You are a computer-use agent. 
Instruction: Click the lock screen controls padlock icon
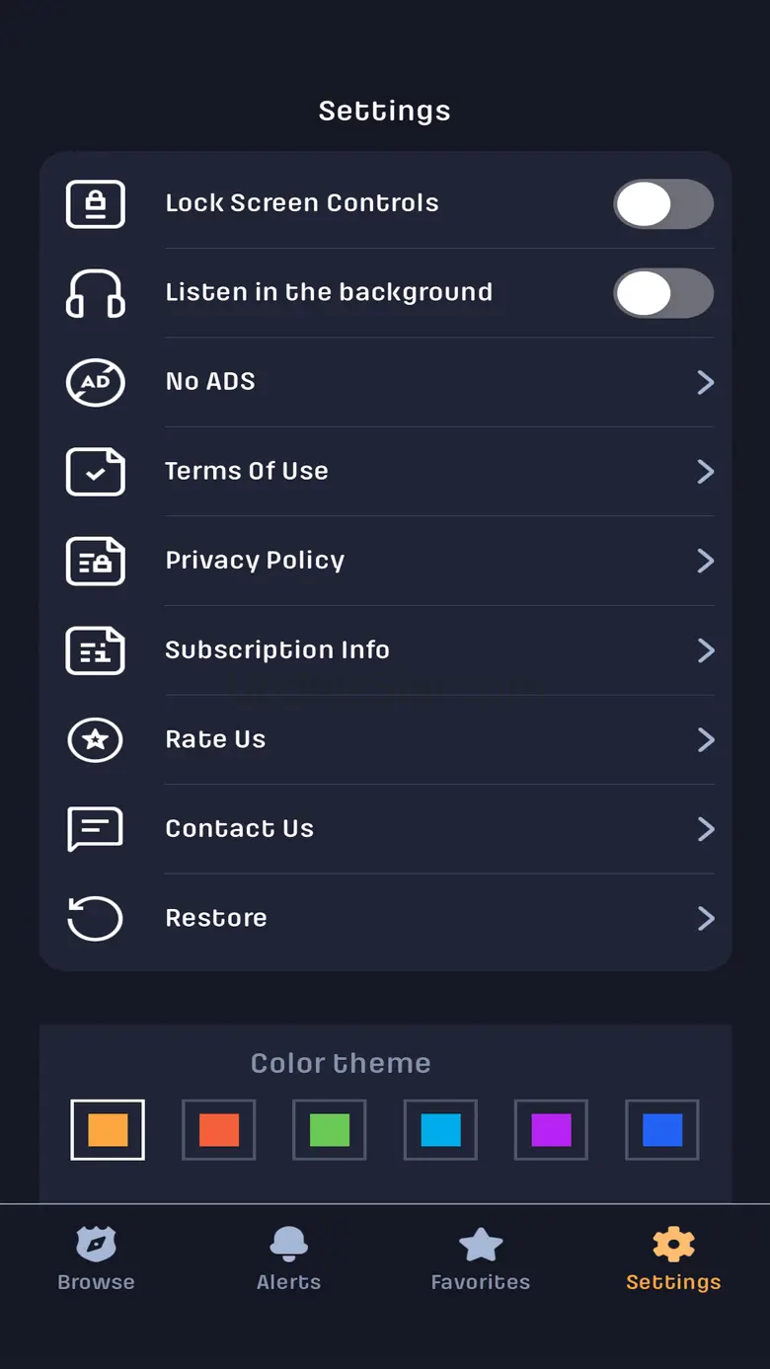pyautogui.click(x=96, y=204)
